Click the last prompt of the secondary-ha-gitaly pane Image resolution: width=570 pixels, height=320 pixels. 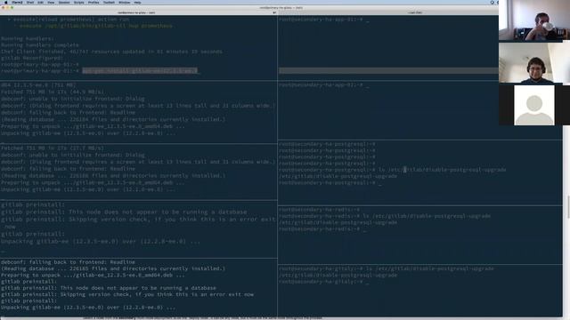[x=321, y=282]
